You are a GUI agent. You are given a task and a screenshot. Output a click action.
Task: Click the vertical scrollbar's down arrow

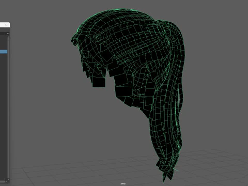click(8, 179)
